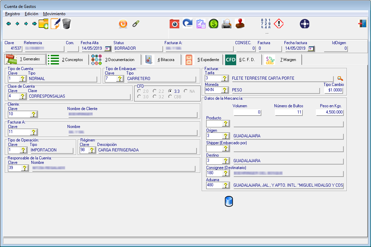
Task: Go to the first record arrow
Action: click(x=9, y=24)
